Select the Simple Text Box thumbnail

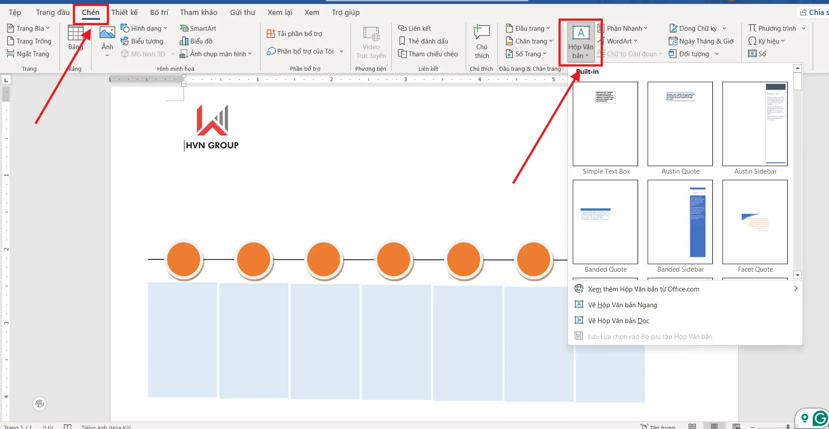tap(605, 124)
